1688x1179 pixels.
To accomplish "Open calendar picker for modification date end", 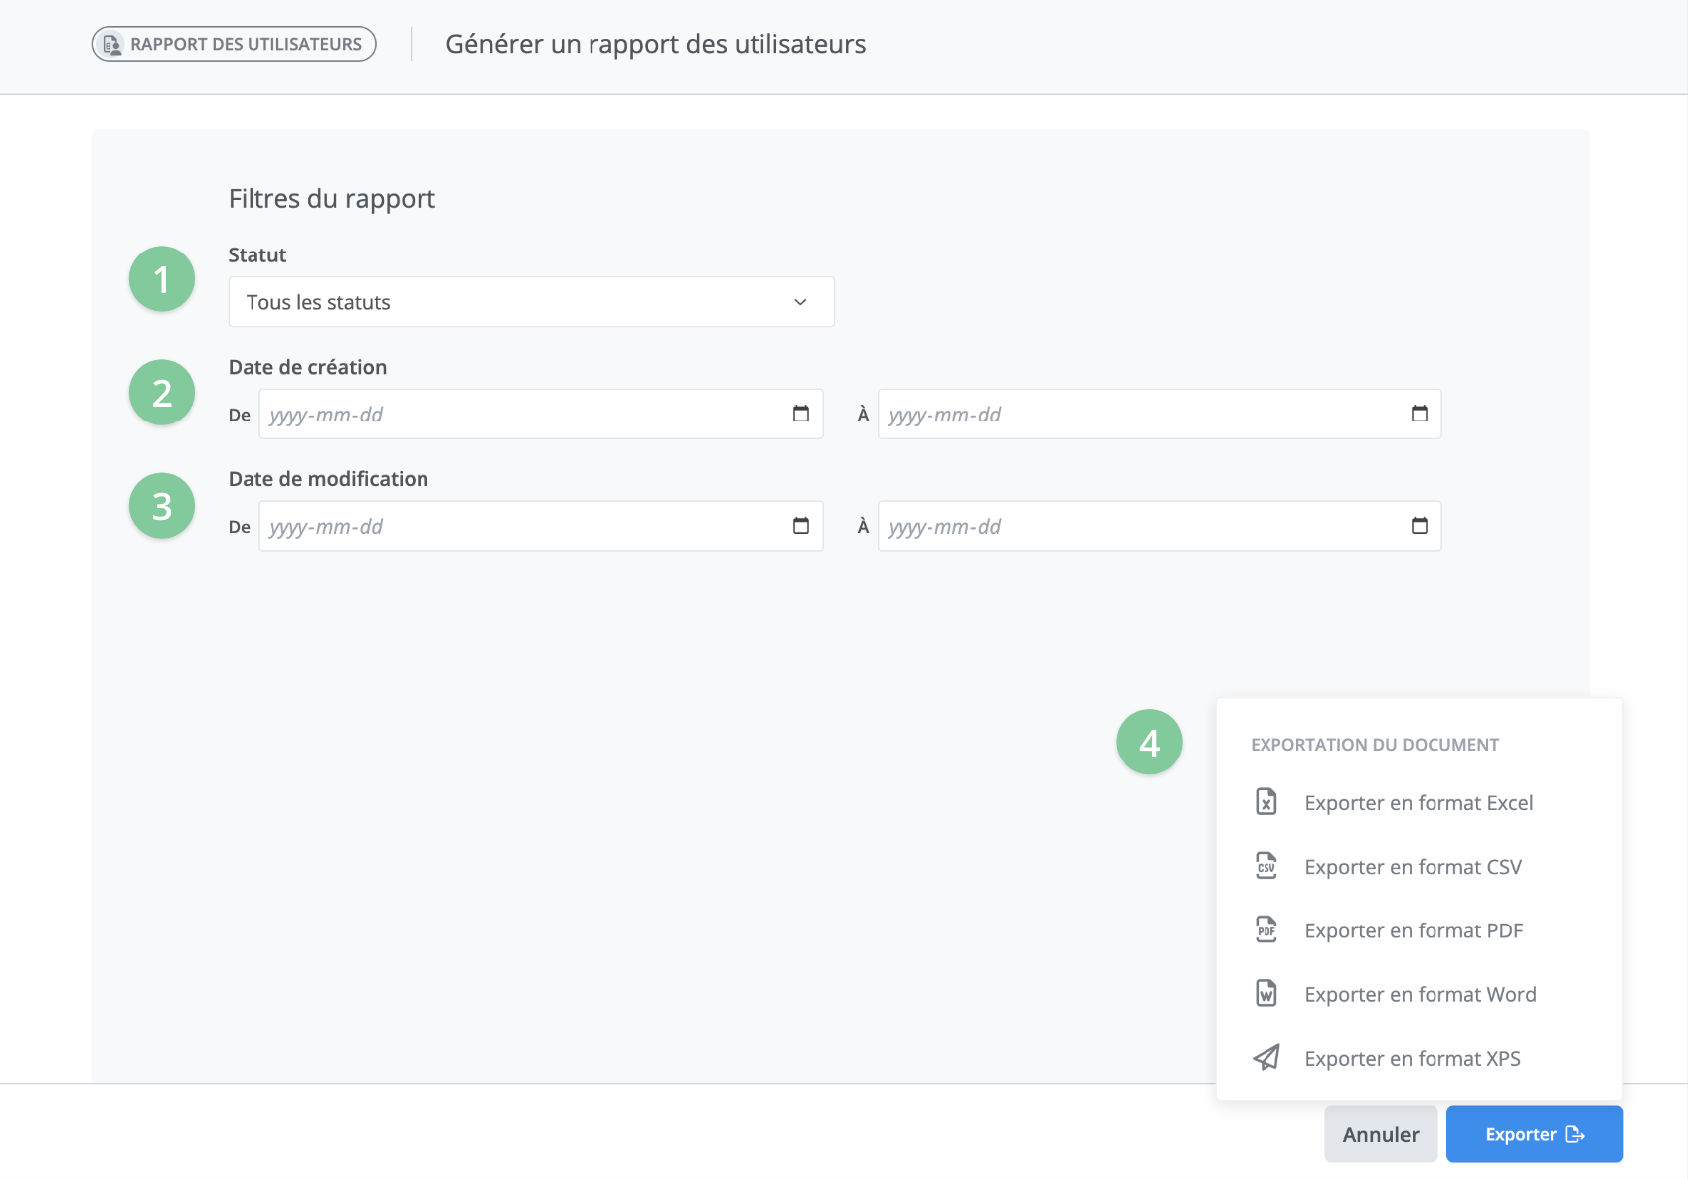I will click(1419, 526).
